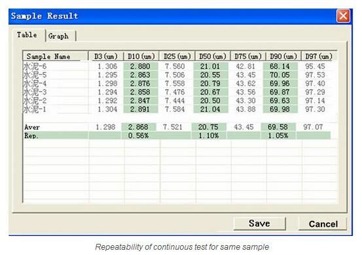Image resolution: width=362 pixels, height=255 pixels.
Task: Click the D97 (um) column header
Action: [x=319, y=56]
